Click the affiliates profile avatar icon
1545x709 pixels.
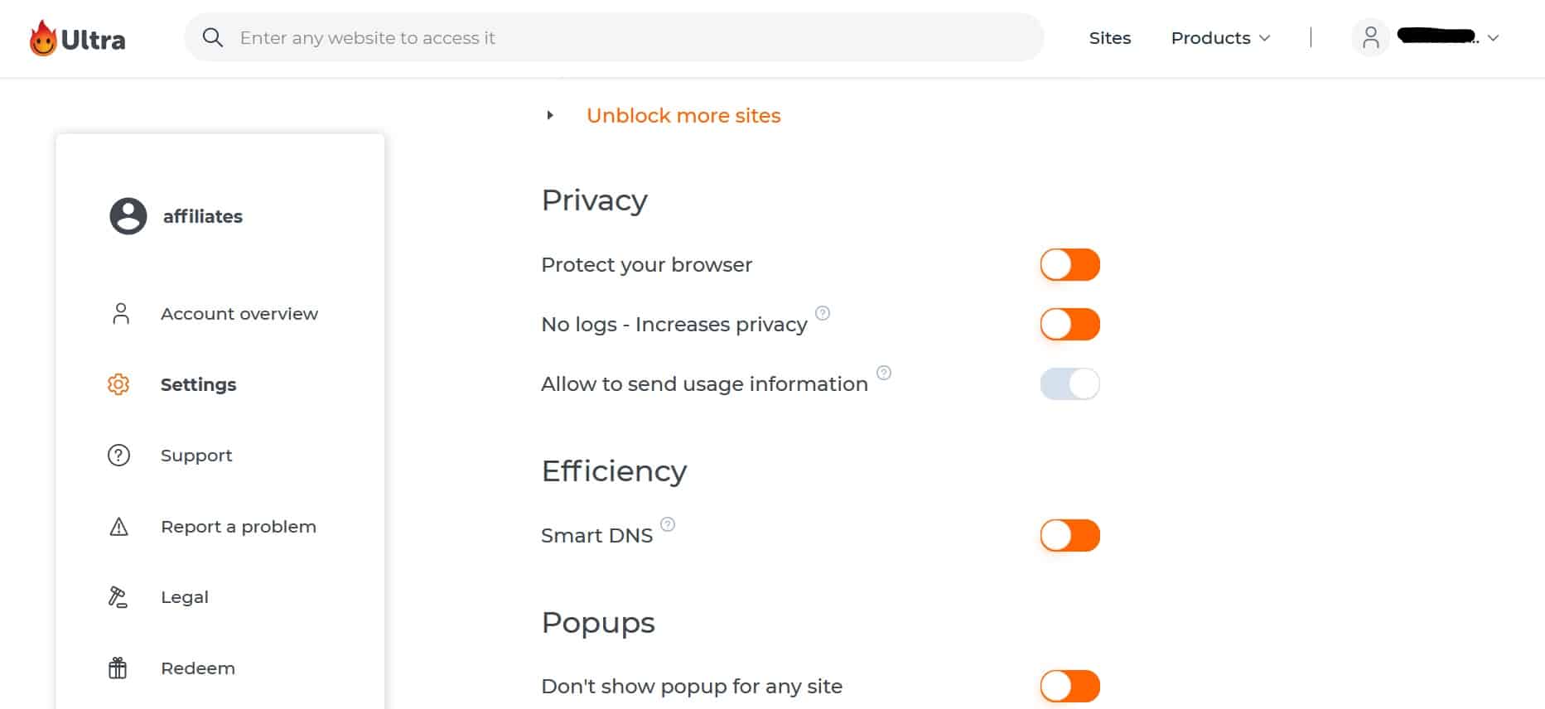[128, 216]
